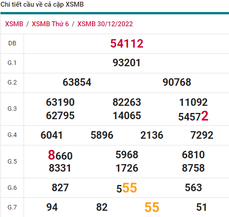This screenshot has height=217, width=229.
Task: Click the heading Chi tiết cầu về cả cặp XSMB
Action: [42, 4]
